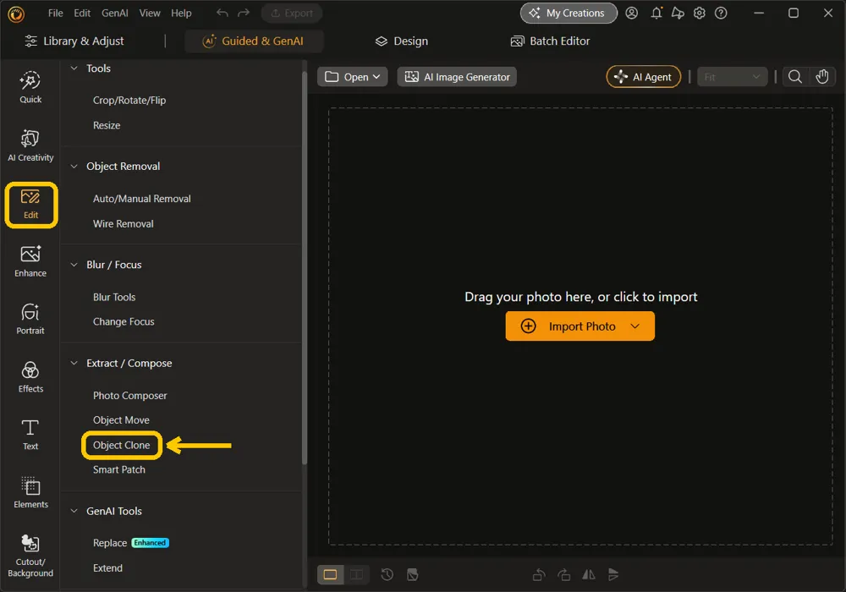Open the Cutout/Background sidebar section

30,556
